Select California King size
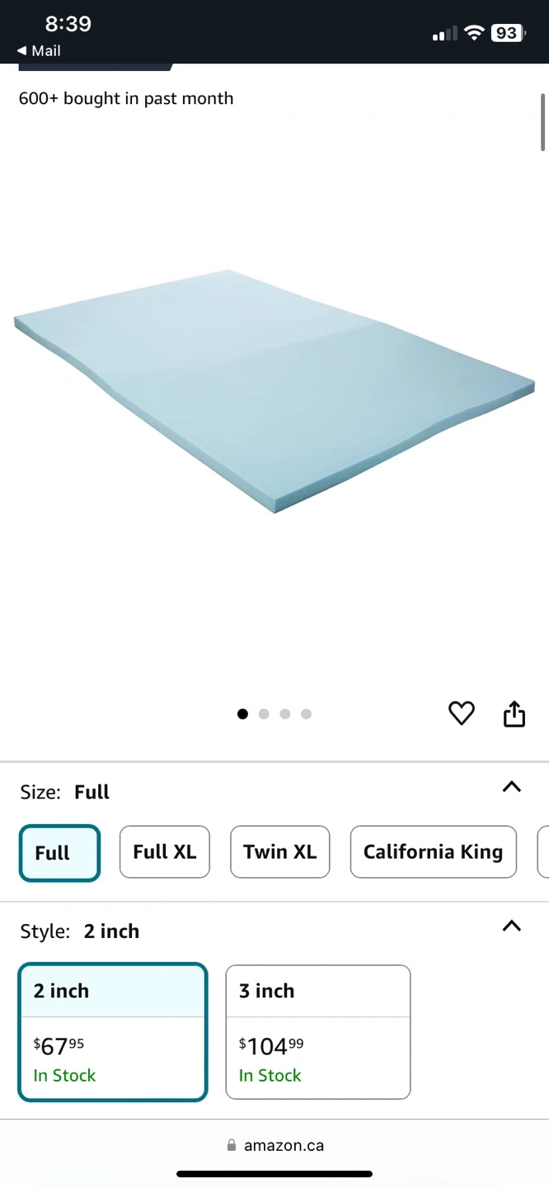The height and width of the screenshot is (1188, 549). 434,851
